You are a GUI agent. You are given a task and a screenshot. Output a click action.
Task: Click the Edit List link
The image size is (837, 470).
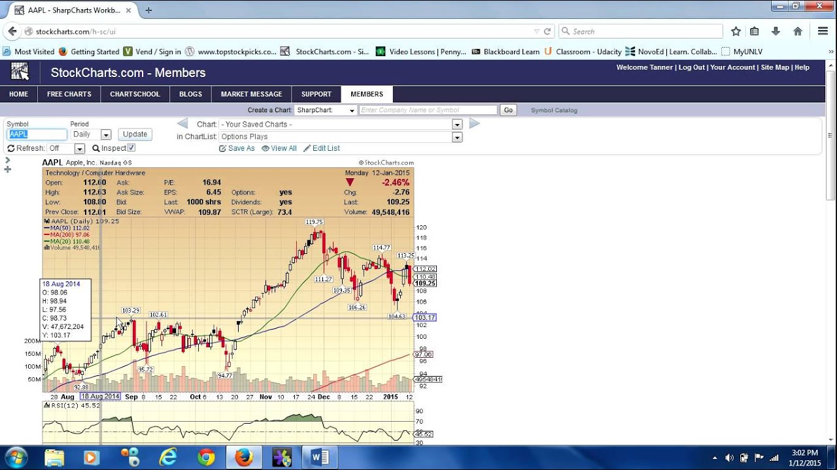pyautogui.click(x=322, y=148)
